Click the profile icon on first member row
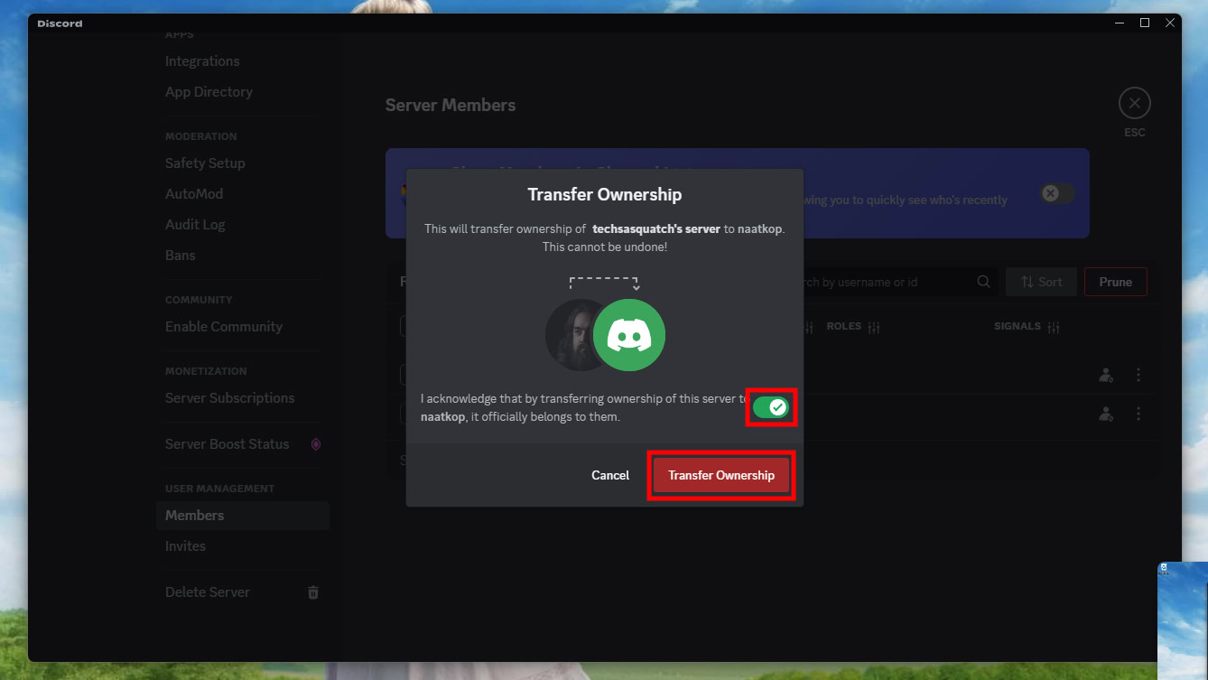Screen dimensions: 1208x680 [1106, 375]
